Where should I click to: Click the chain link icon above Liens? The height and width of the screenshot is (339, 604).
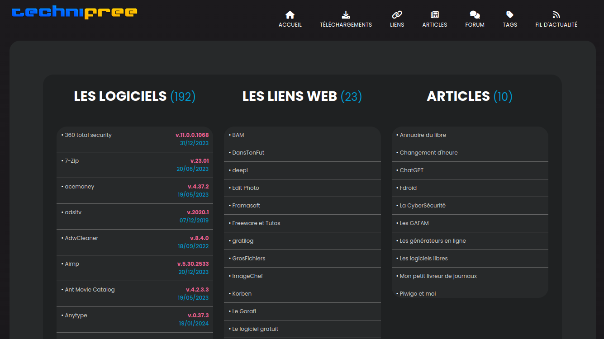click(397, 15)
